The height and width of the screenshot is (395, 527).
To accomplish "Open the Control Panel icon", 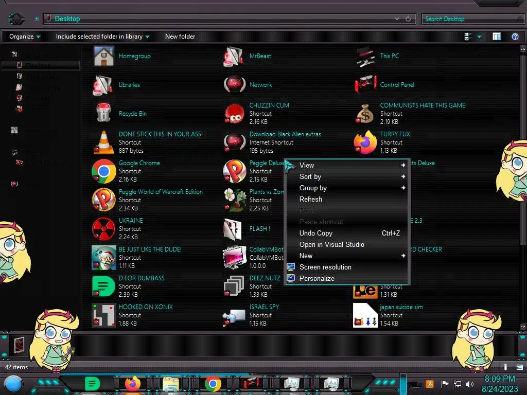I will tap(365, 85).
